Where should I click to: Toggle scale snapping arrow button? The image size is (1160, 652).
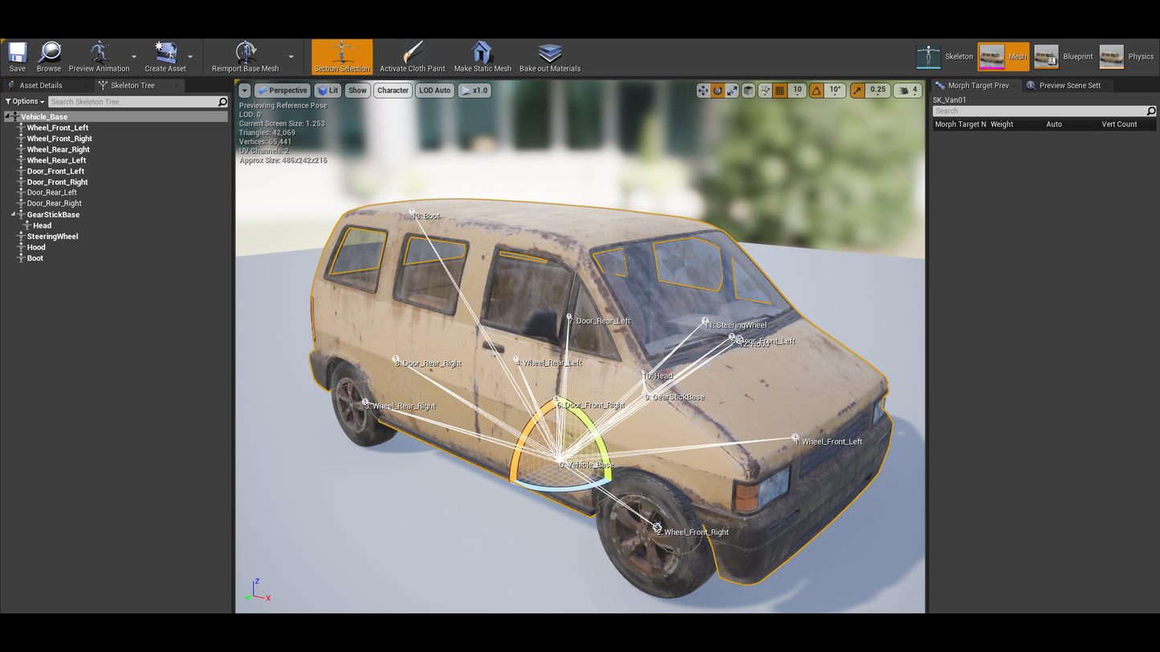click(x=858, y=91)
